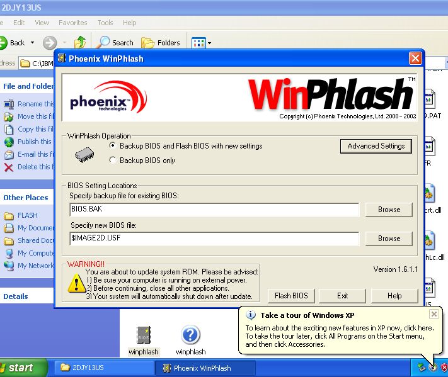Click Move this file task
This screenshot has height=377, width=448.
pyautogui.click(x=29, y=116)
